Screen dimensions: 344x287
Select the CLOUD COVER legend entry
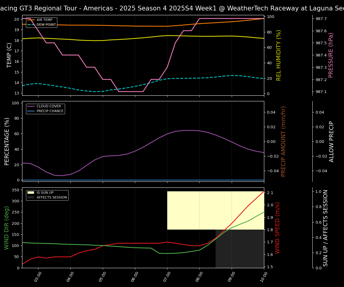49,106
